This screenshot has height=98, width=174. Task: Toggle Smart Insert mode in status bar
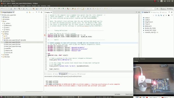(x=129, y=94)
